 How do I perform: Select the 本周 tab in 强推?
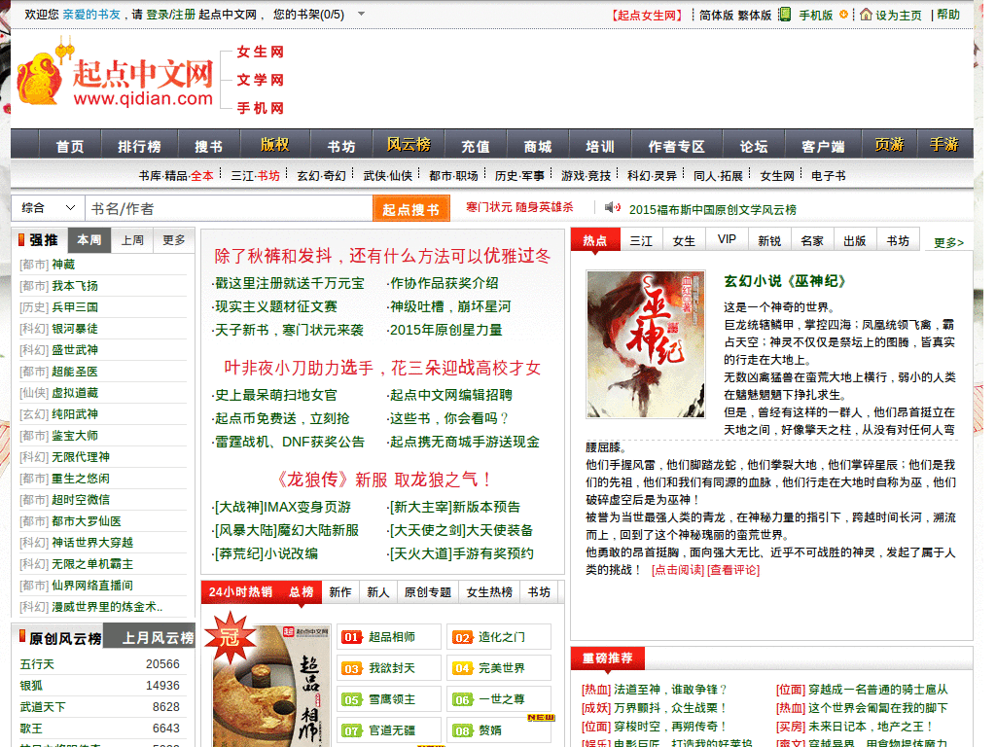89,240
